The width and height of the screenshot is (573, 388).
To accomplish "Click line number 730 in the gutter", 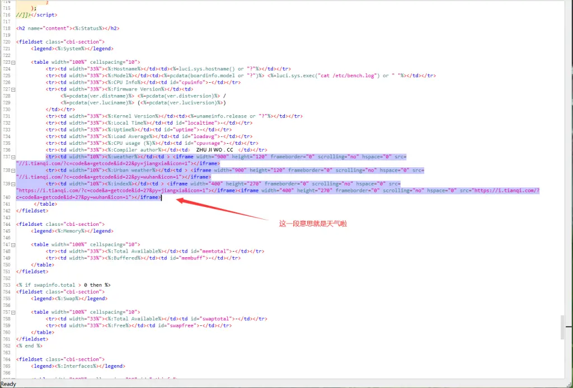I will 7,110.
